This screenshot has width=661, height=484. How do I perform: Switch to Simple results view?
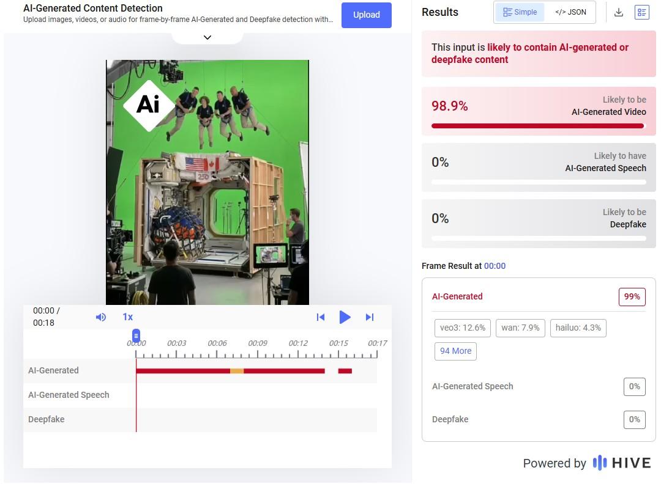point(520,12)
